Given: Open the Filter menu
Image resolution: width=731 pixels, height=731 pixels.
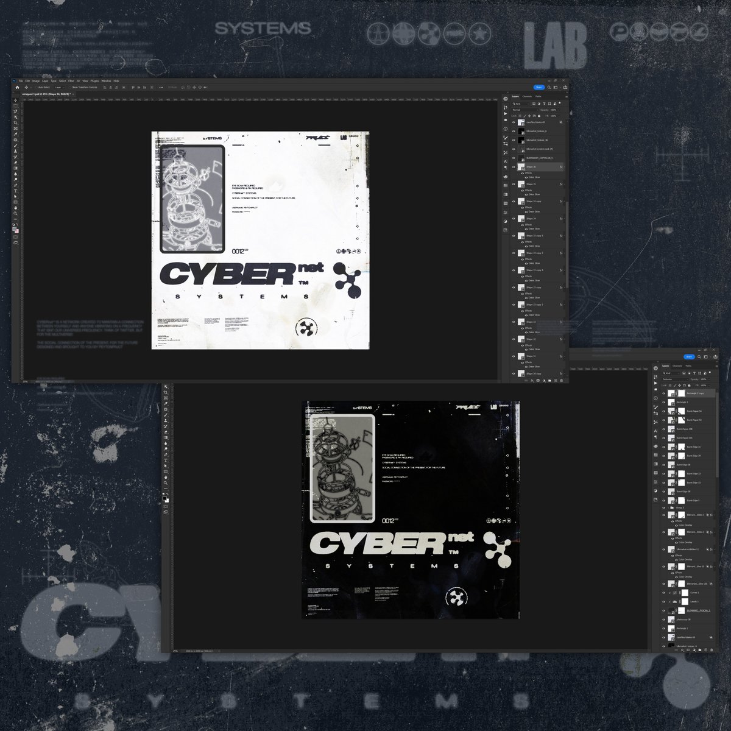Looking at the screenshot, I should click(71, 80).
